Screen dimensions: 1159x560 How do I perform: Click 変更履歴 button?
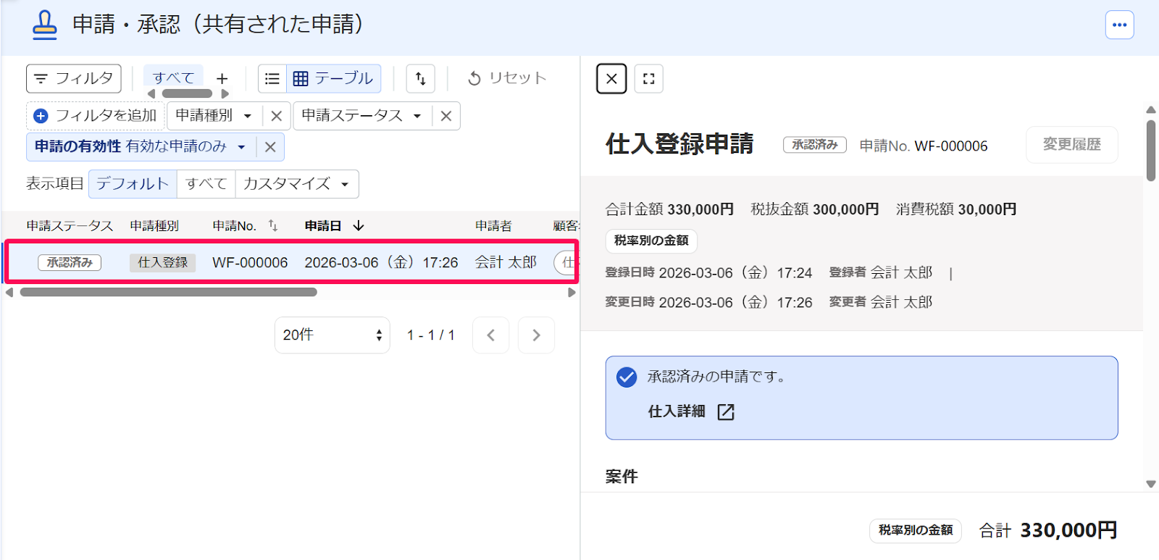[x=1071, y=144]
